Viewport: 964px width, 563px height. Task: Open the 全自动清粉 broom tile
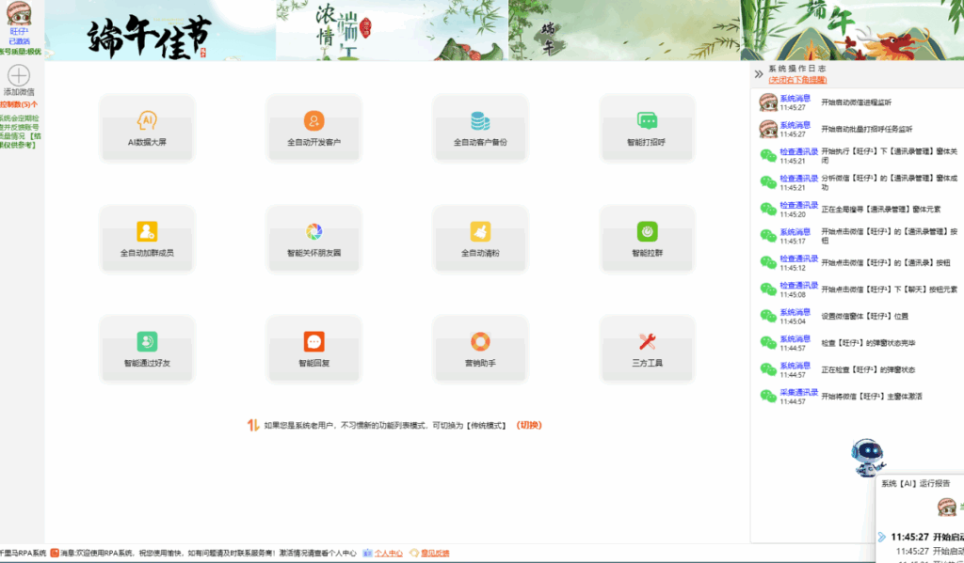click(480, 239)
